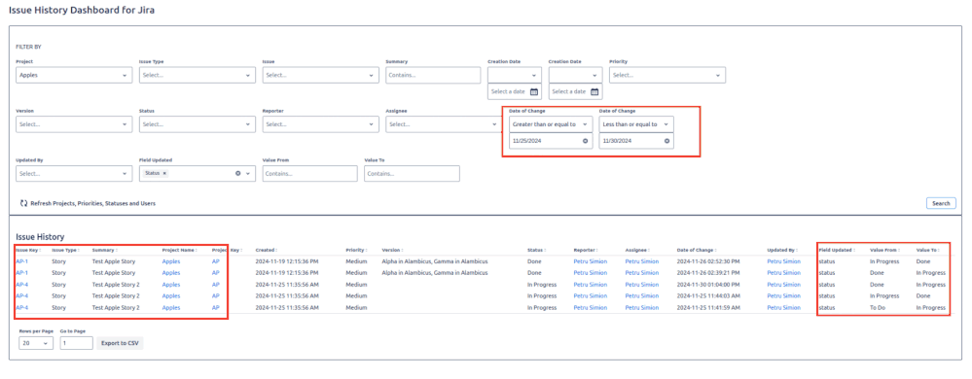This screenshot has height=379, width=972.
Task: Clear the 11/25/2024 date value
Action: point(585,141)
